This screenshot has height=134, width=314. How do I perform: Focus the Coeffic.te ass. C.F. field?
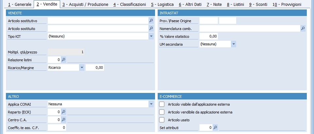57,127
